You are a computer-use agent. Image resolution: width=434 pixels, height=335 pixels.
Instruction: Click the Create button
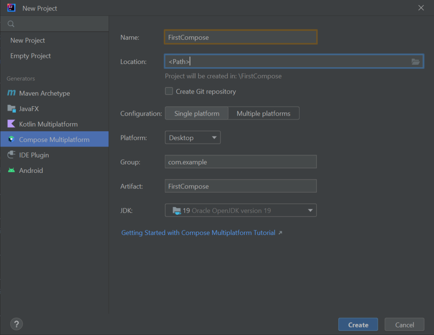point(358,324)
